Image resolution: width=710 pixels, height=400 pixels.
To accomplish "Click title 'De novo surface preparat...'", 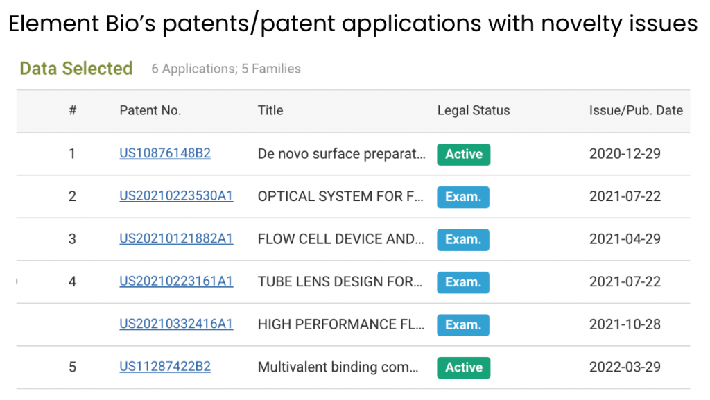I will pos(342,154).
